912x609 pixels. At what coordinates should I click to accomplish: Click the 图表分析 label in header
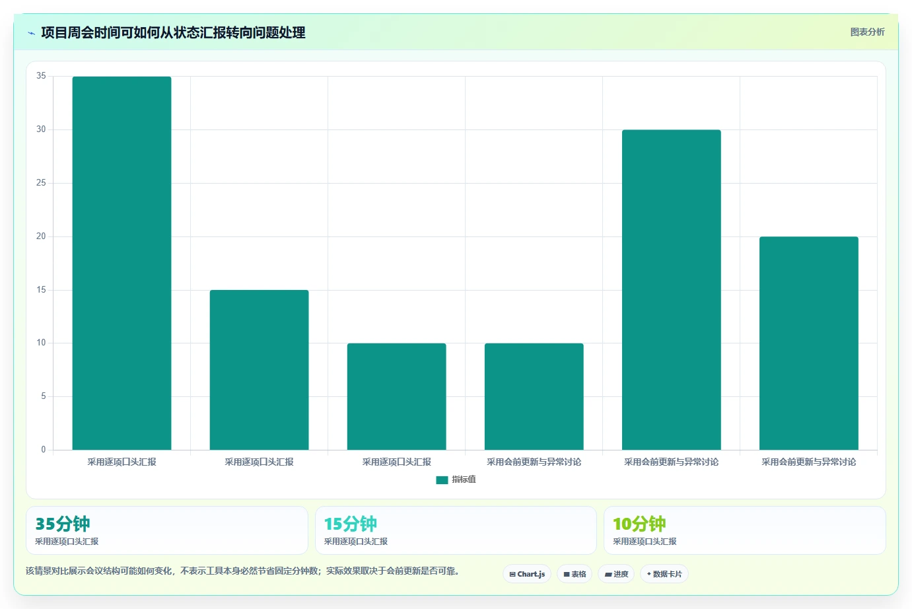pos(867,32)
